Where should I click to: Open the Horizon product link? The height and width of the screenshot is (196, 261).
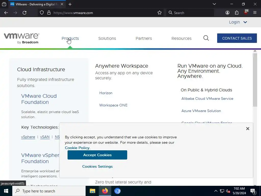[x=106, y=93]
